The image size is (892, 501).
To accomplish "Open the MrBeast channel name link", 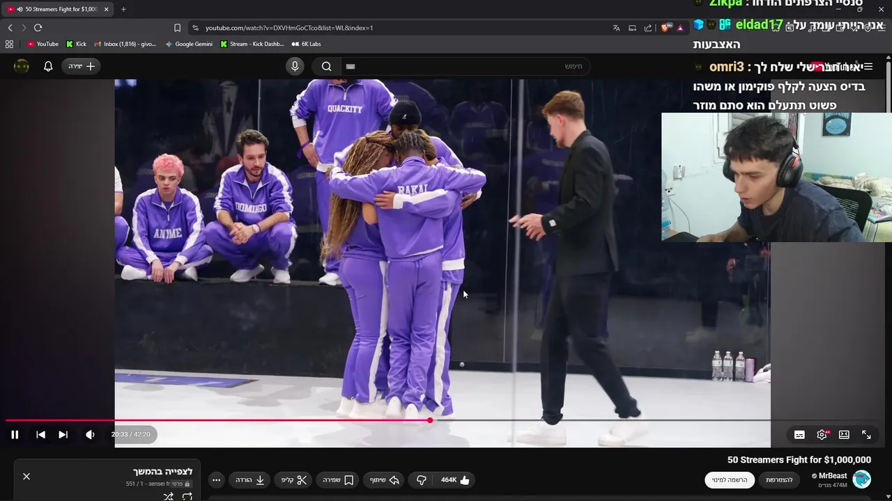I will (832, 476).
